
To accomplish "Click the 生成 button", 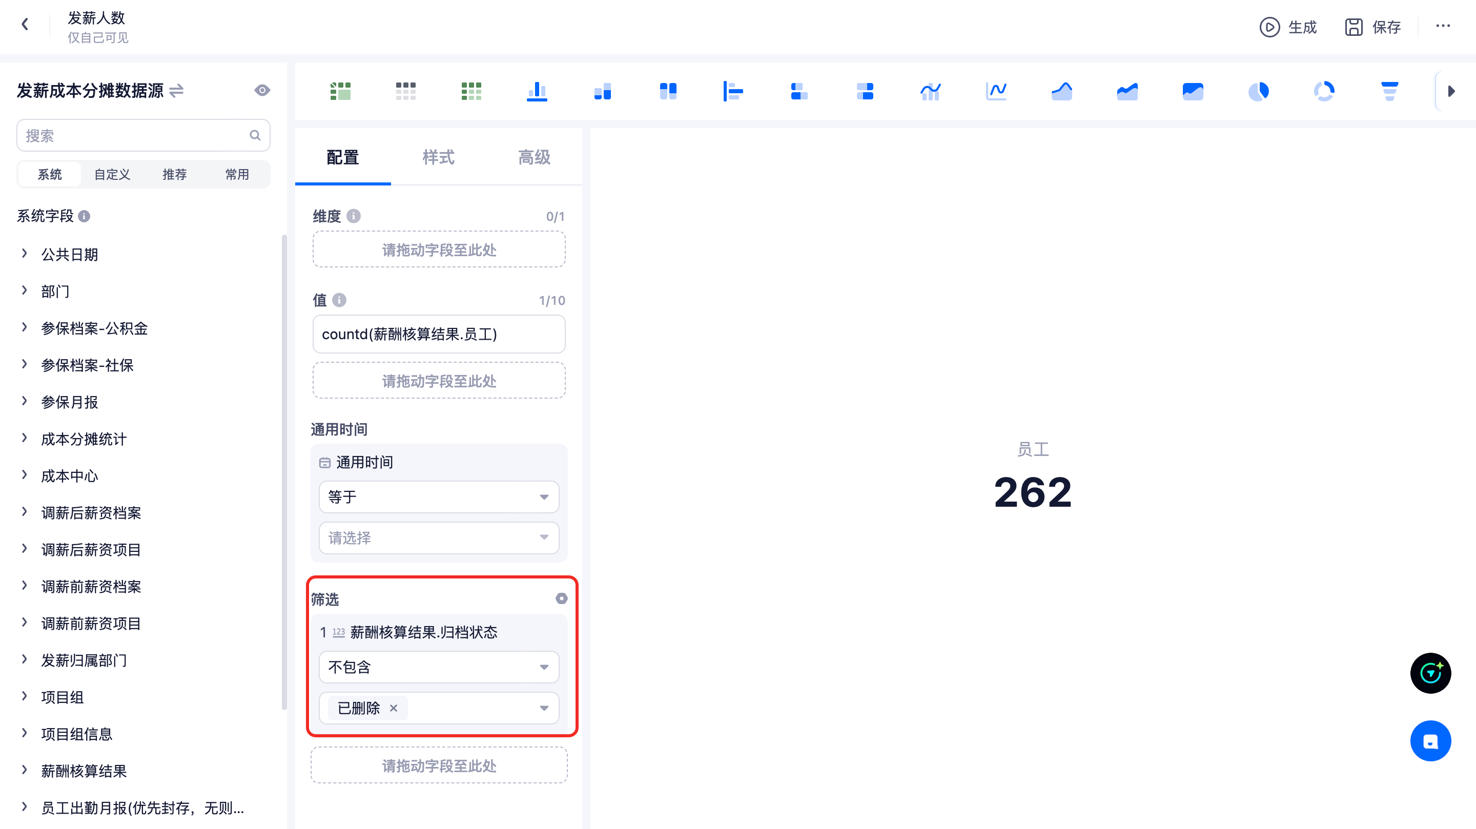I will 1288,27.
